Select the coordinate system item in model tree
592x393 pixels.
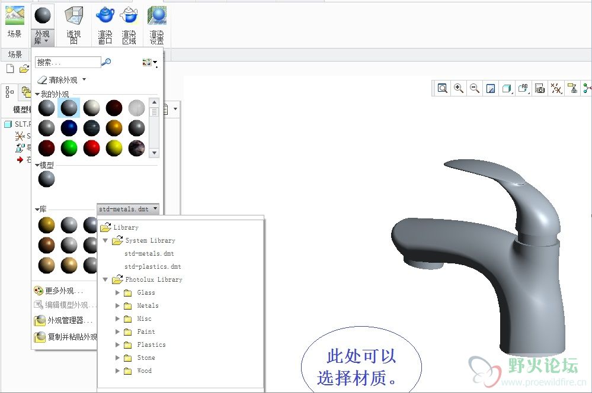[x=23, y=136]
